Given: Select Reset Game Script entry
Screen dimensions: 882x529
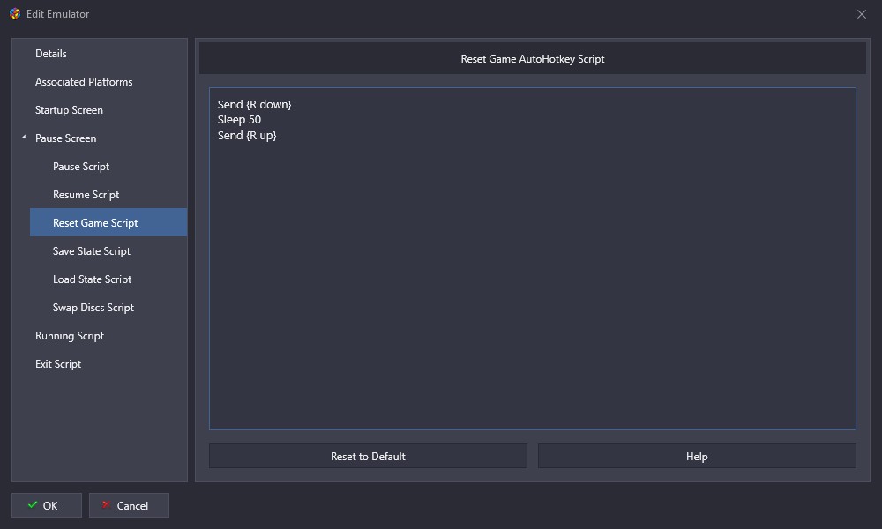Looking at the screenshot, I should (x=108, y=222).
